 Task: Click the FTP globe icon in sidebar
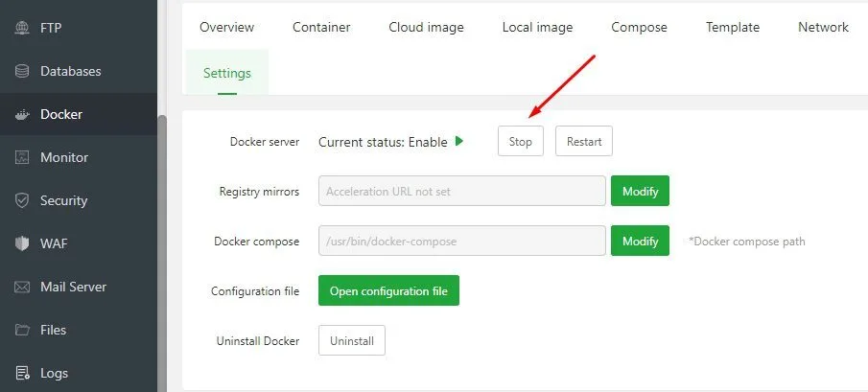click(x=22, y=27)
